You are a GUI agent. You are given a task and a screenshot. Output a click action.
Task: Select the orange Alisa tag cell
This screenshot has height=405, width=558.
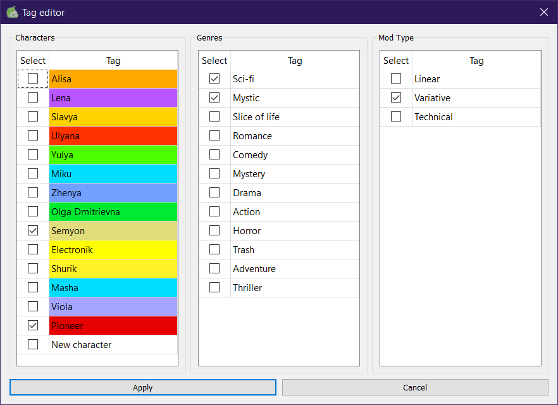pos(113,78)
